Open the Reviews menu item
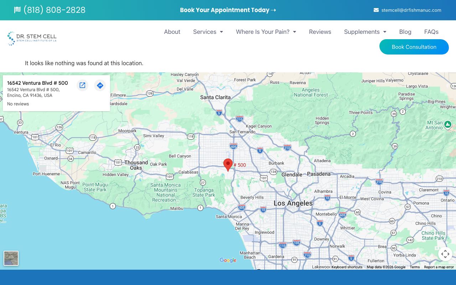This screenshot has width=456, height=285. [320, 32]
